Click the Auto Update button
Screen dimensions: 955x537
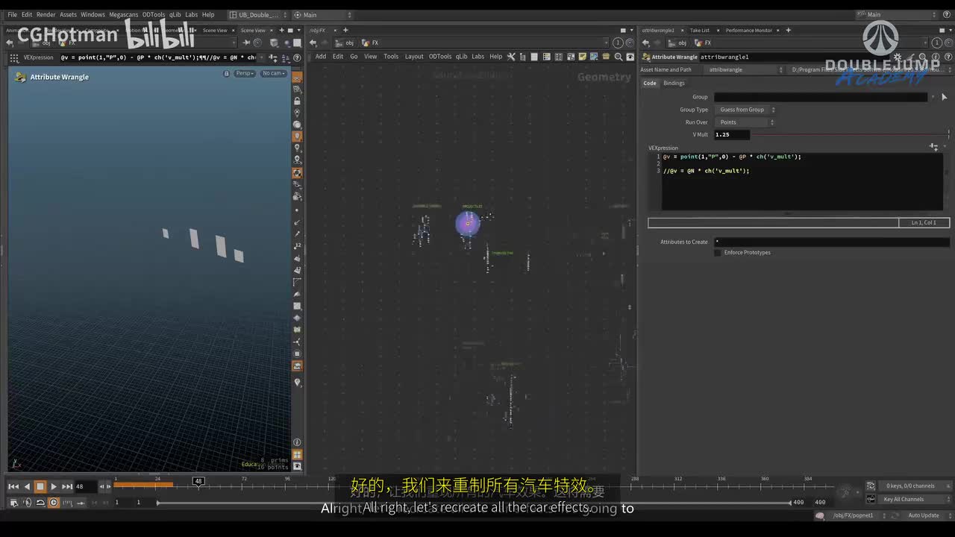pyautogui.click(x=924, y=515)
